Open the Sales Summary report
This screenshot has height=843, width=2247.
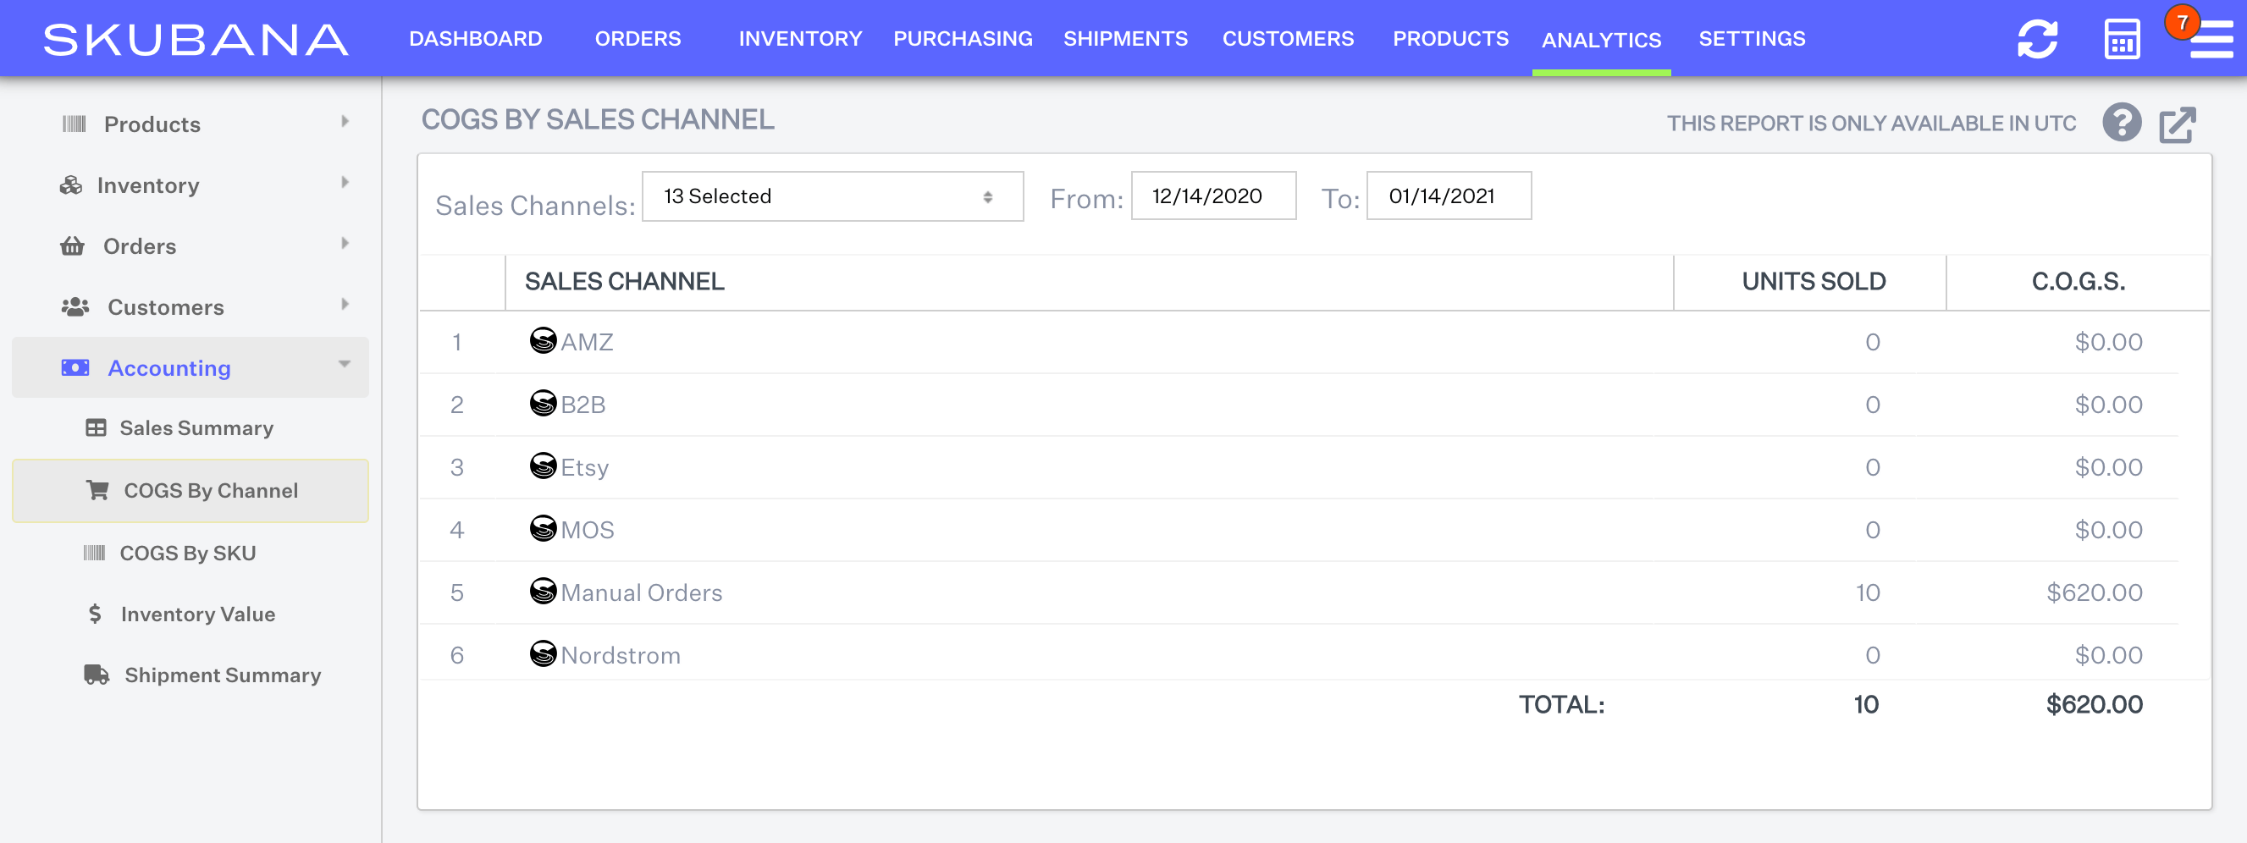[x=196, y=428]
